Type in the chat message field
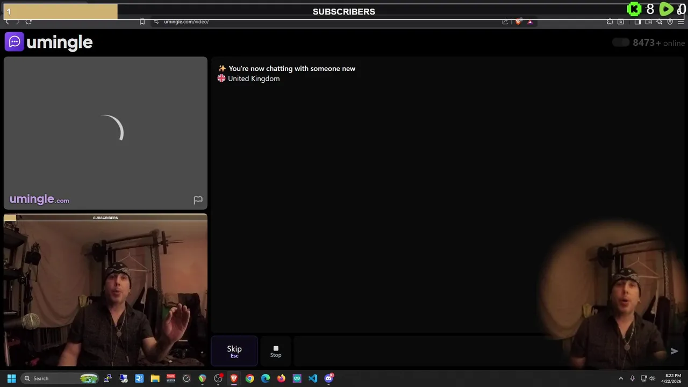The image size is (688, 387). pyautogui.click(x=478, y=351)
